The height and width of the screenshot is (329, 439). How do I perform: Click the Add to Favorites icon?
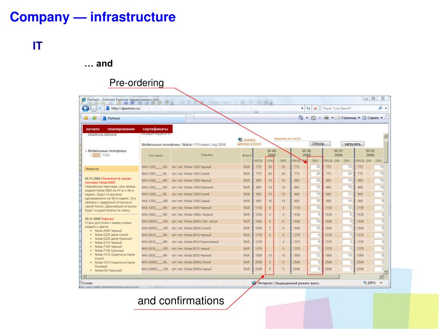94,118
